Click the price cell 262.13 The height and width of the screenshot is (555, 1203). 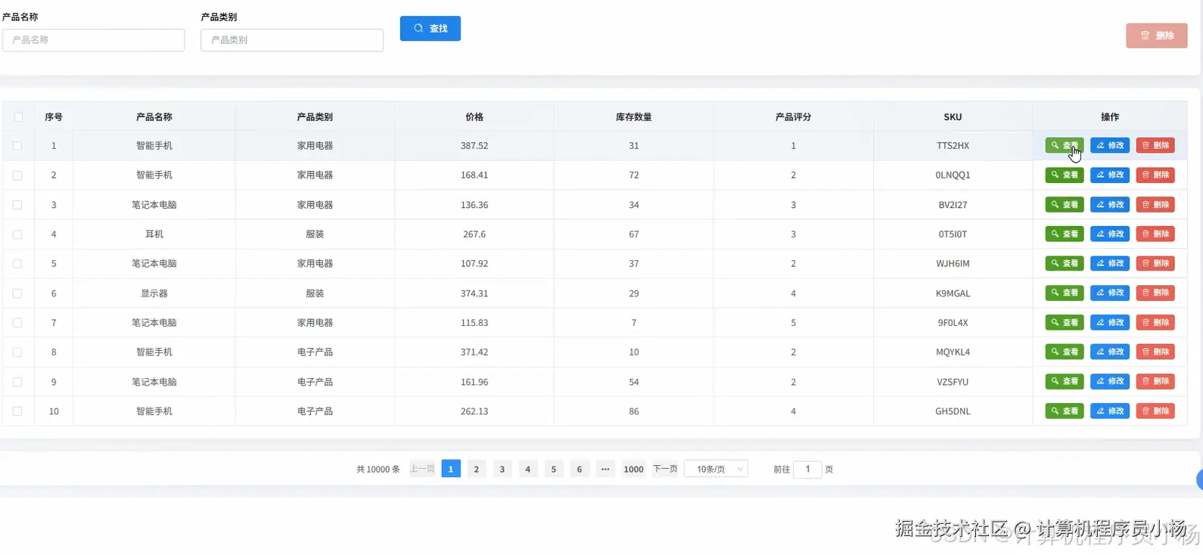(x=474, y=411)
